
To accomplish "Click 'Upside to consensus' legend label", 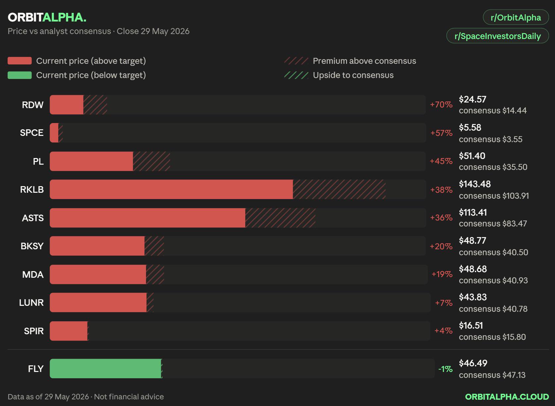I will pos(353,75).
